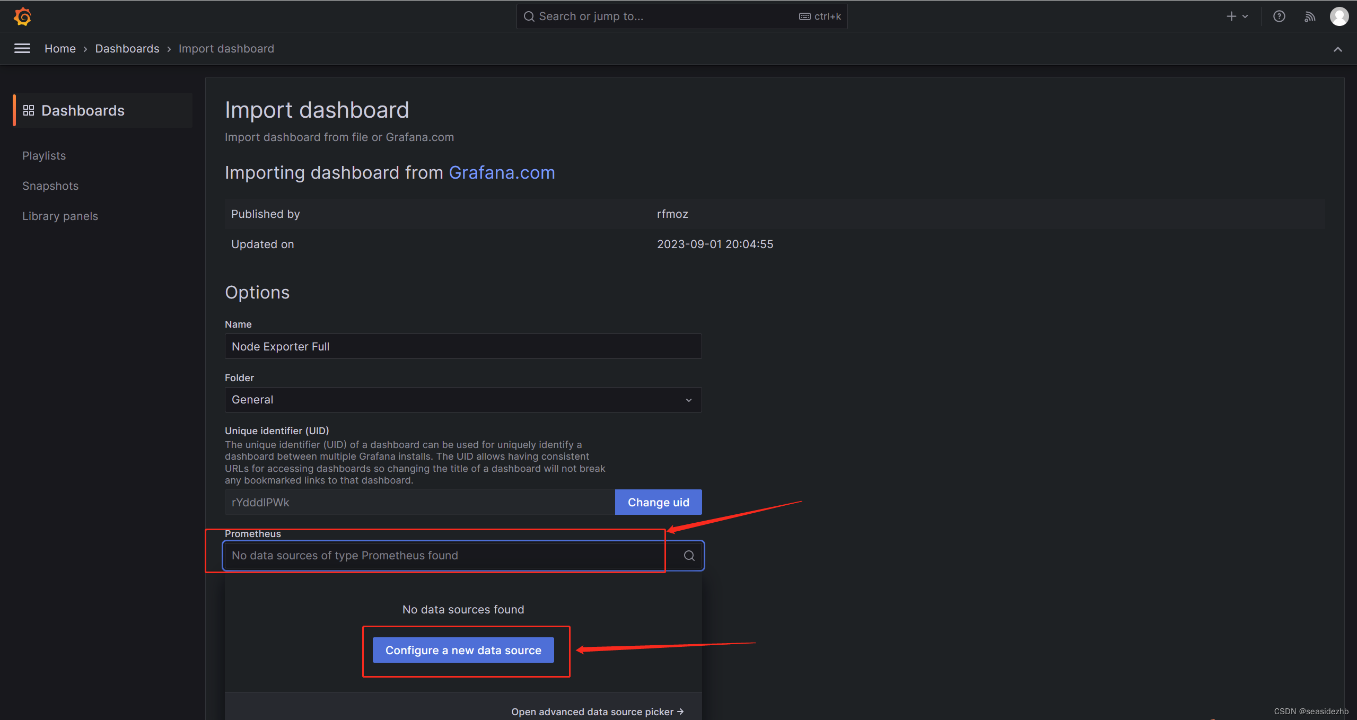
Task: Click Import dashboard breadcrumb text
Action: pyautogui.click(x=226, y=49)
